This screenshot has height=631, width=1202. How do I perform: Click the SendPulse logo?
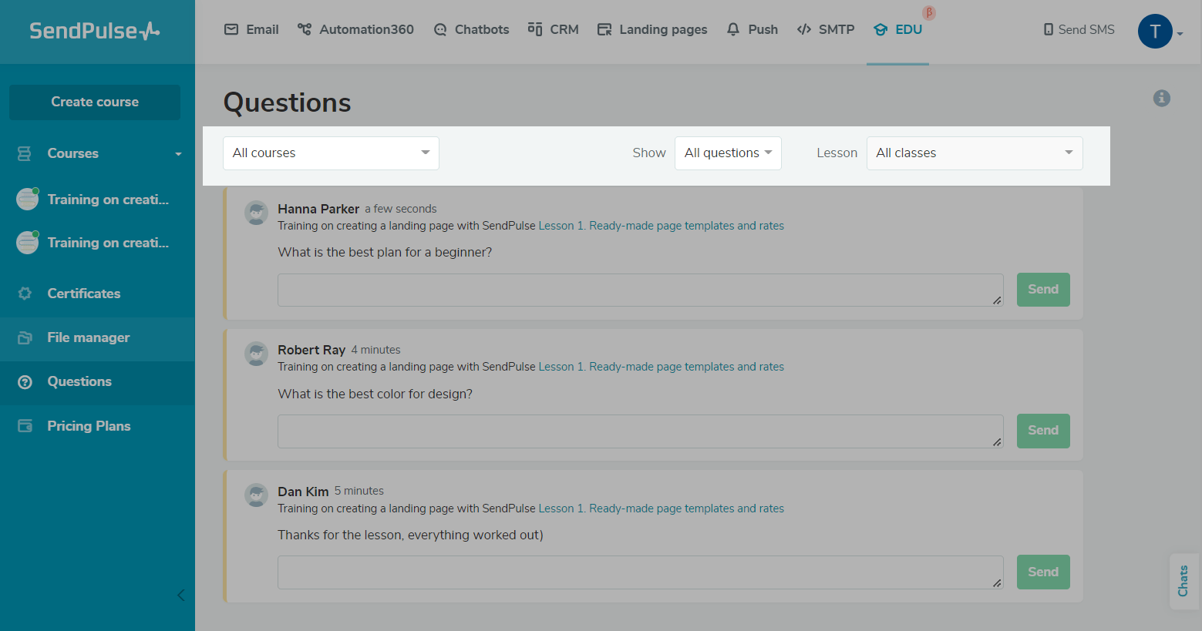94,31
